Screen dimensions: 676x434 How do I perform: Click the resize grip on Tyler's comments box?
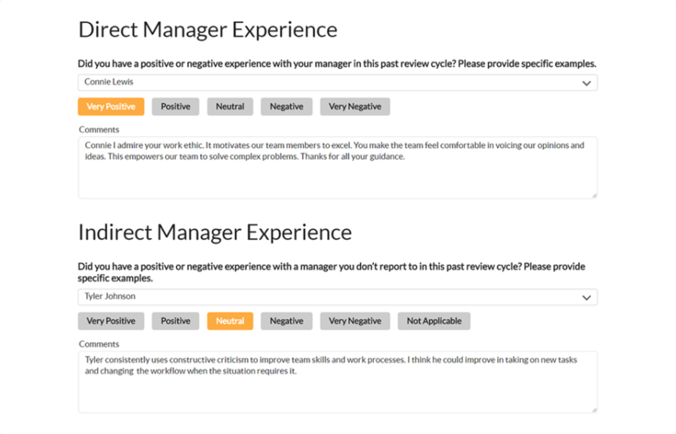[x=594, y=410]
